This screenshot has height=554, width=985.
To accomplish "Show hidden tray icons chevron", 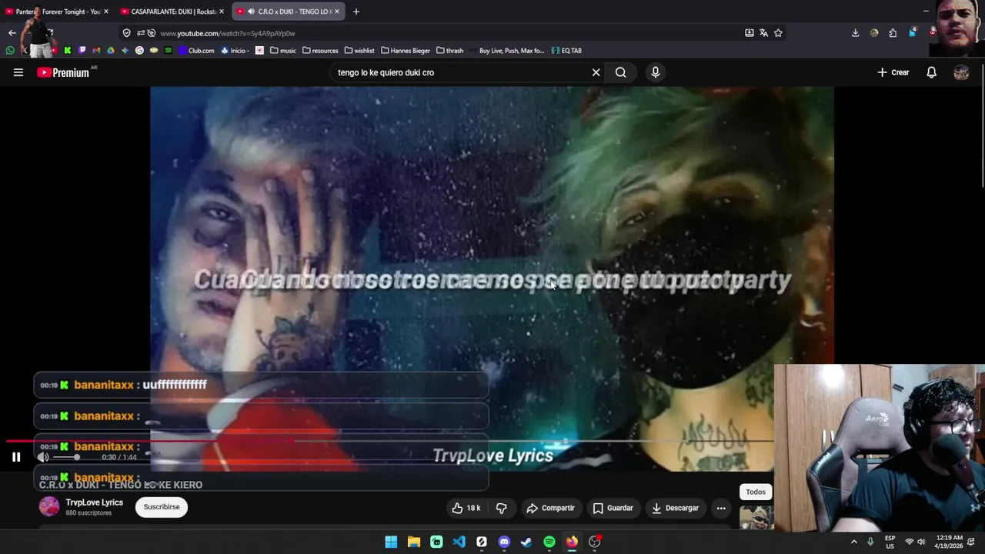I will pos(853,542).
